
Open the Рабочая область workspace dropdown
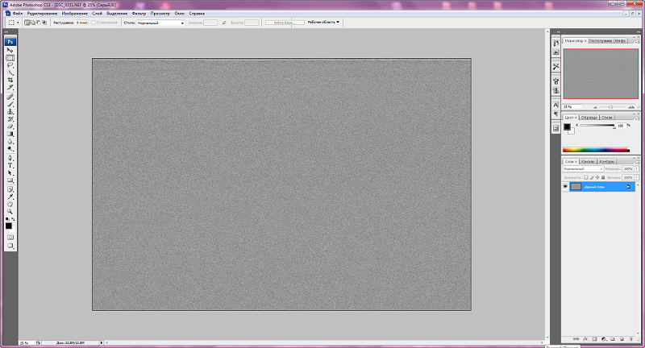324,23
